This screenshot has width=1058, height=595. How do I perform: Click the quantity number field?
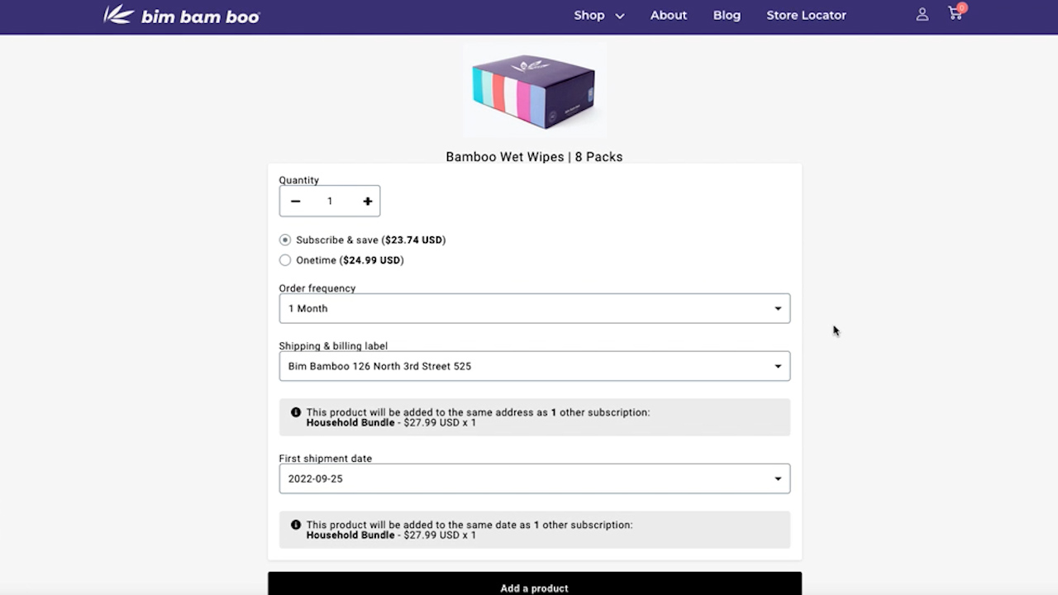(x=330, y=201)
